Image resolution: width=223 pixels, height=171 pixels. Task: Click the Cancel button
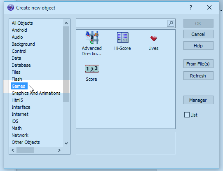(x=198, y=34)
